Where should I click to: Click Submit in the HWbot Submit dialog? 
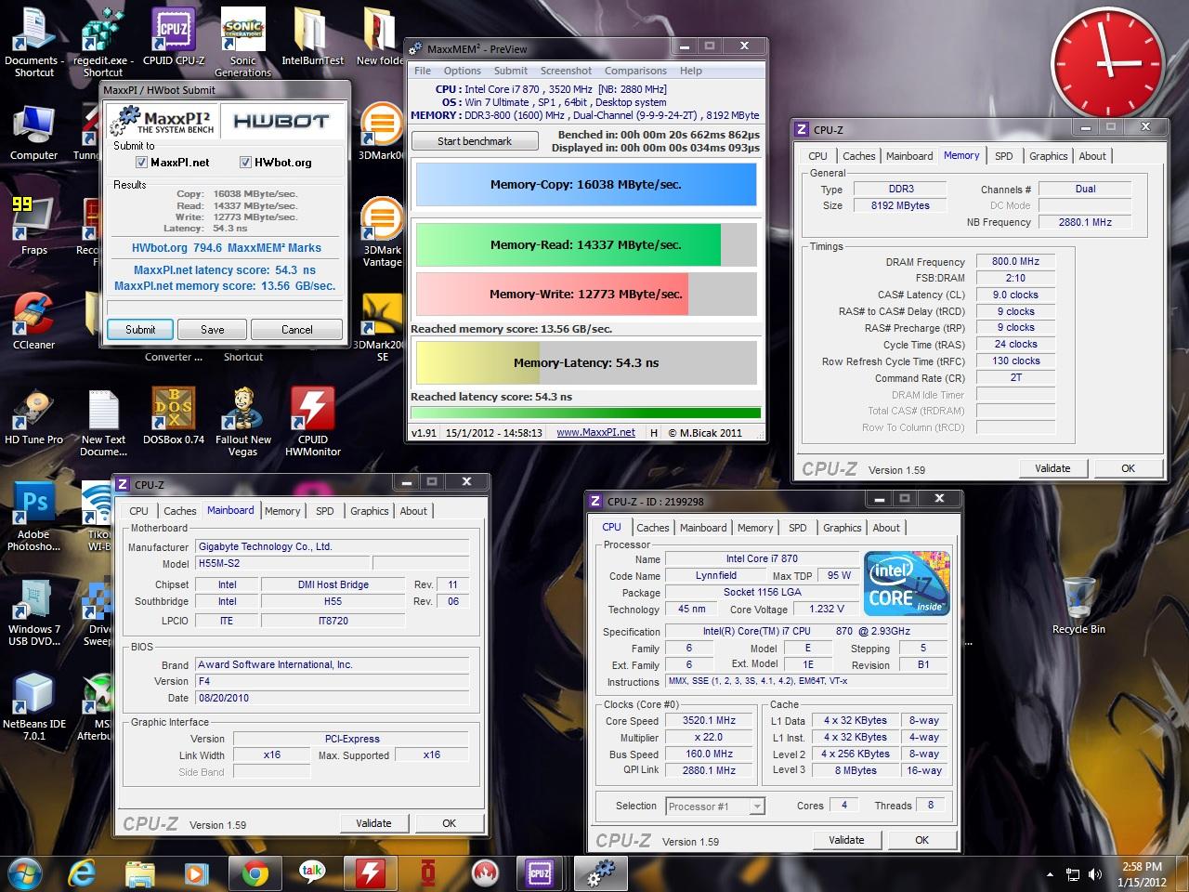click(140, 329)
